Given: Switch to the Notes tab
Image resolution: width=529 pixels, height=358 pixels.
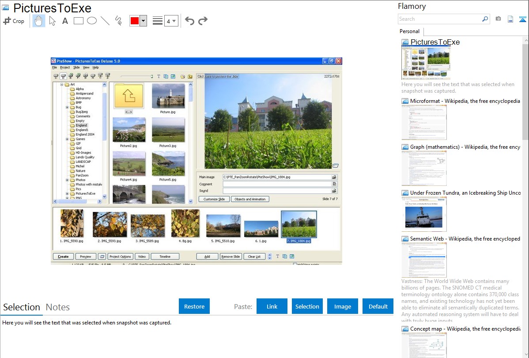Looking at the screenshot, I should (x=58, y=307).
